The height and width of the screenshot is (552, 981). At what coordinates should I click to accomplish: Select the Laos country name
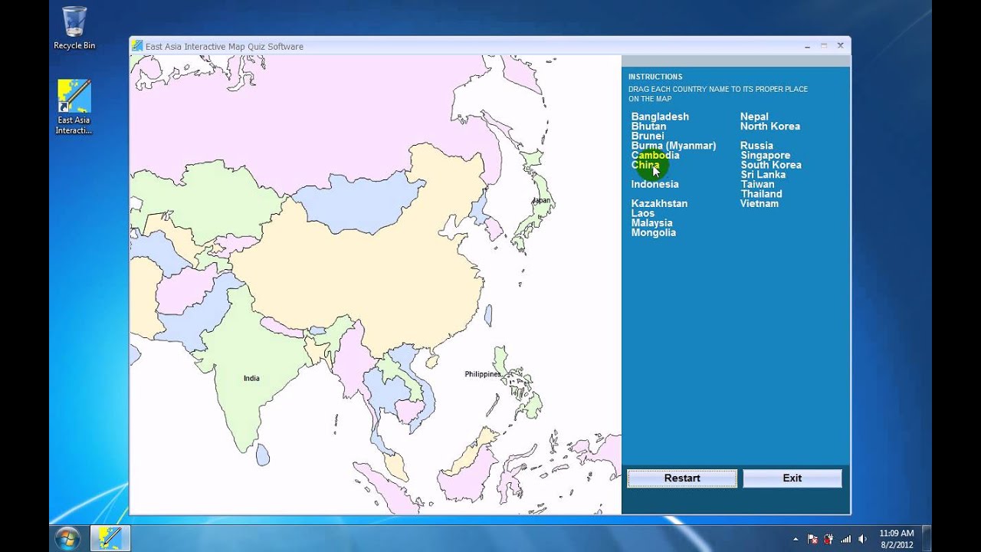tap(643, 213)
